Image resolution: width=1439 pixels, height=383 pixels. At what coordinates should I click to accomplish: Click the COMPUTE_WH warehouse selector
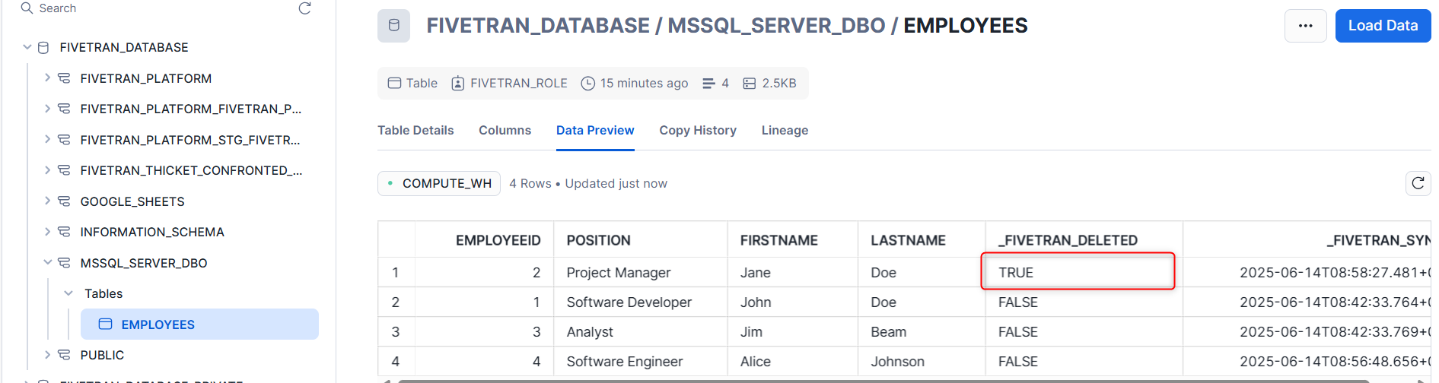tap(439, 183)
